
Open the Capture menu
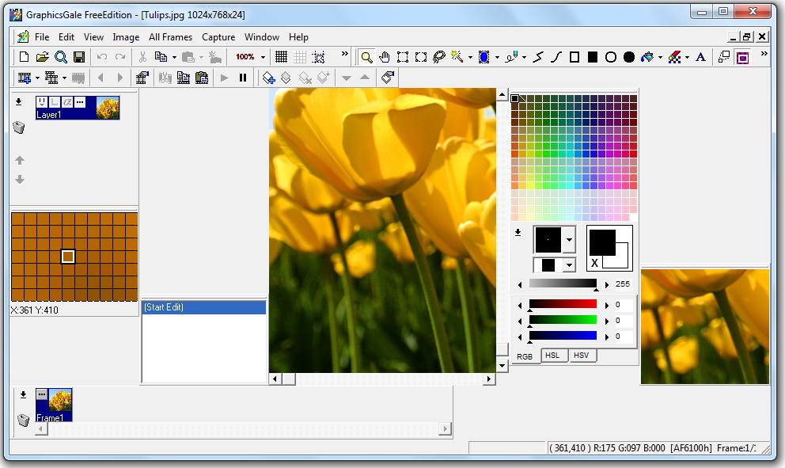coord(218,37)
